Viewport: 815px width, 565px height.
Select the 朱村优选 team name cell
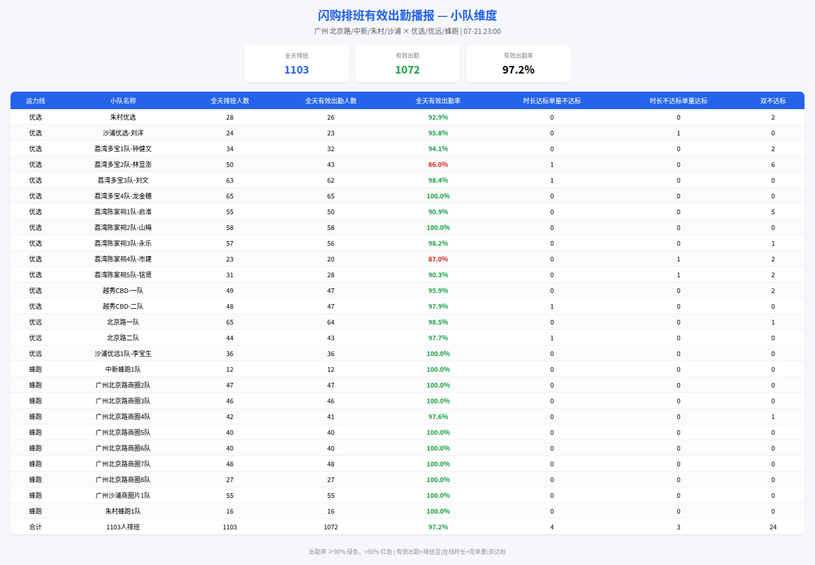click(123, 117)
